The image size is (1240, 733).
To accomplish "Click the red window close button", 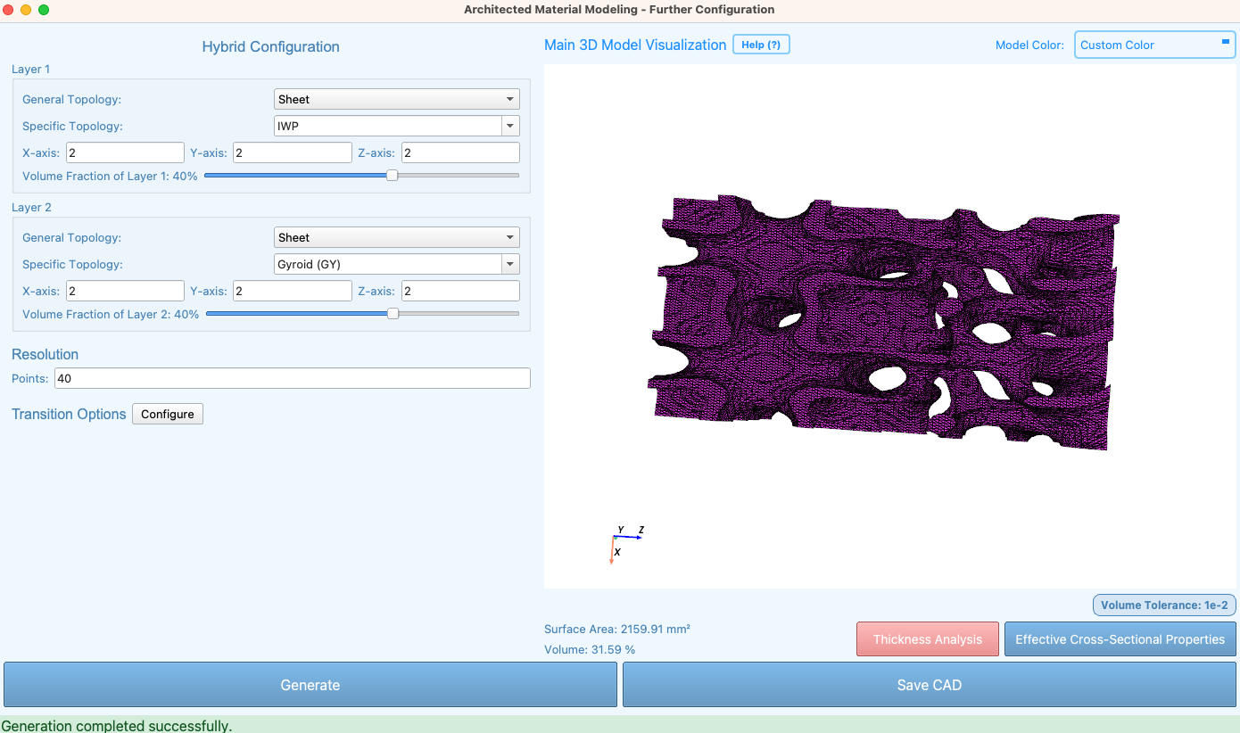I will pos(8,10).
